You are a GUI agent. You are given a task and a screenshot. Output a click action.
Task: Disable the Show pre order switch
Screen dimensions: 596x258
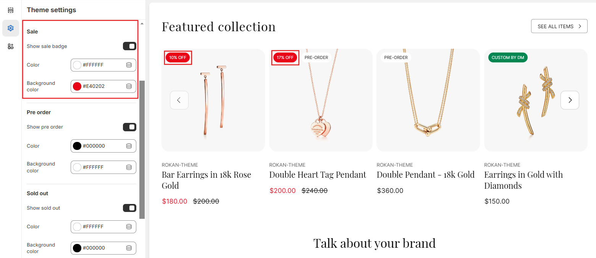tap(129, 127)
